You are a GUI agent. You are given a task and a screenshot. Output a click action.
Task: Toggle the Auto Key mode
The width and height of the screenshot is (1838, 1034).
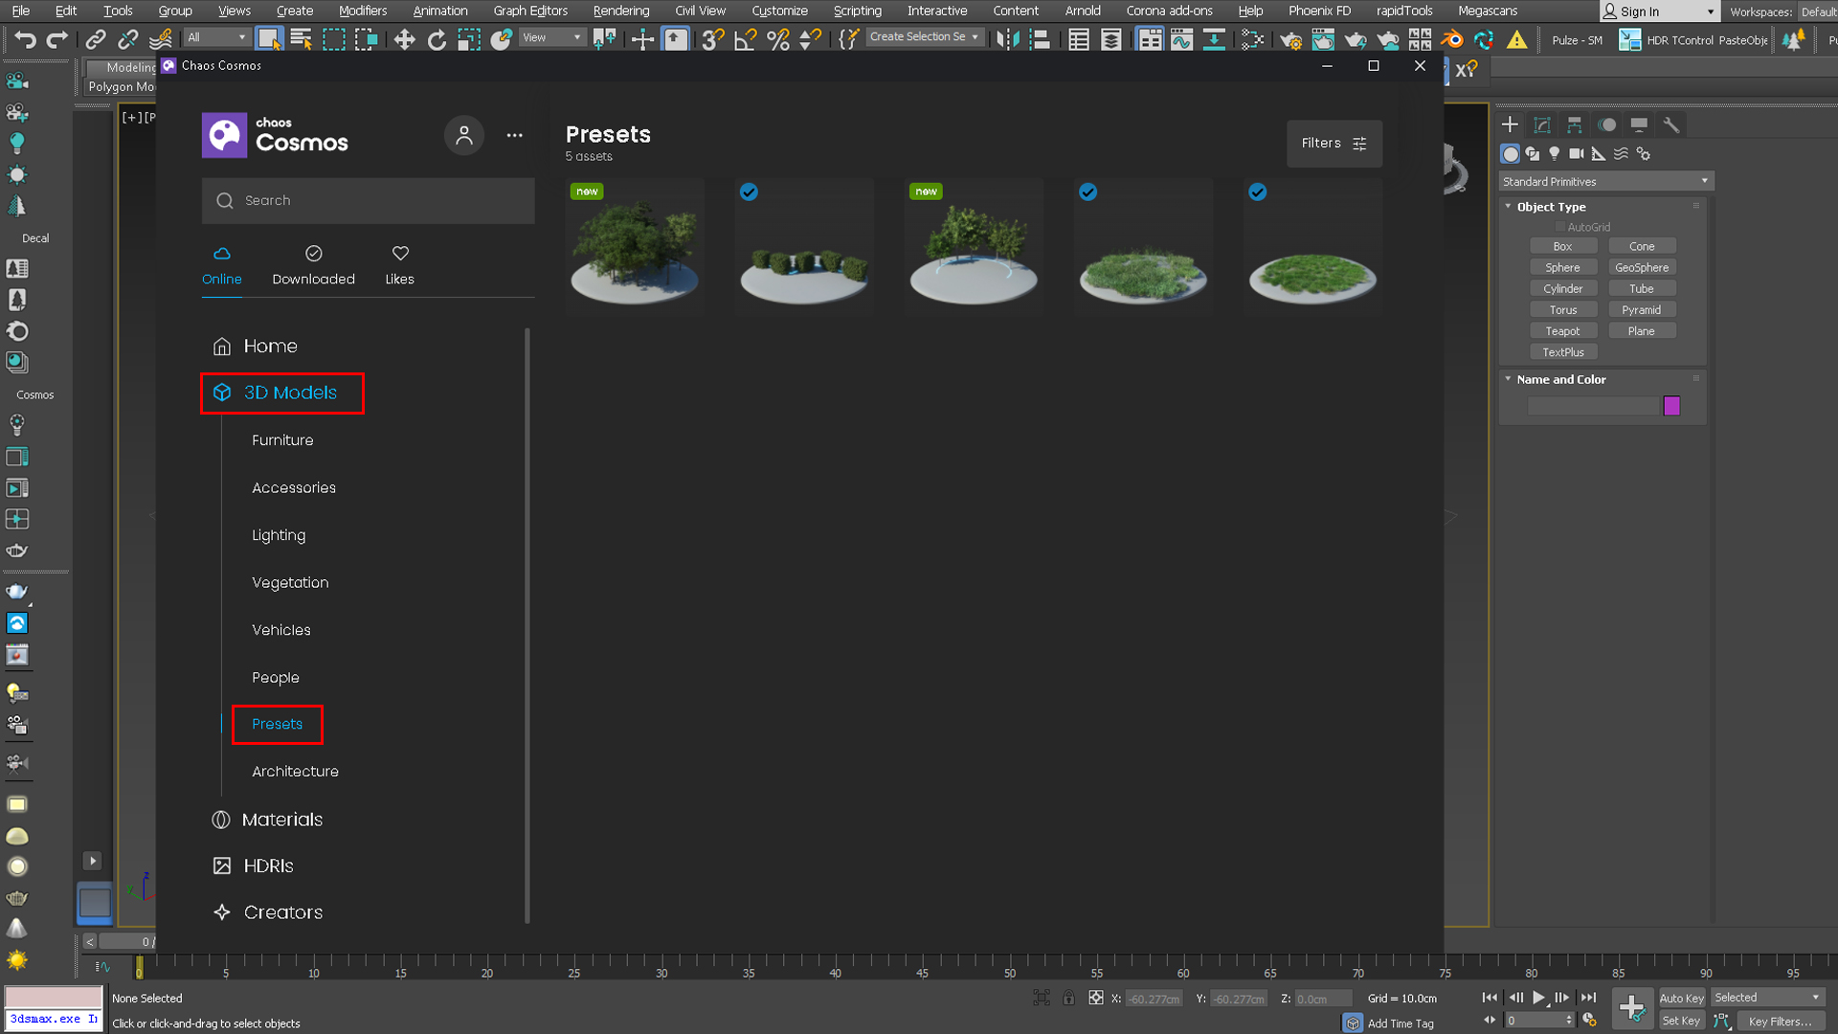pos(1681,998)
